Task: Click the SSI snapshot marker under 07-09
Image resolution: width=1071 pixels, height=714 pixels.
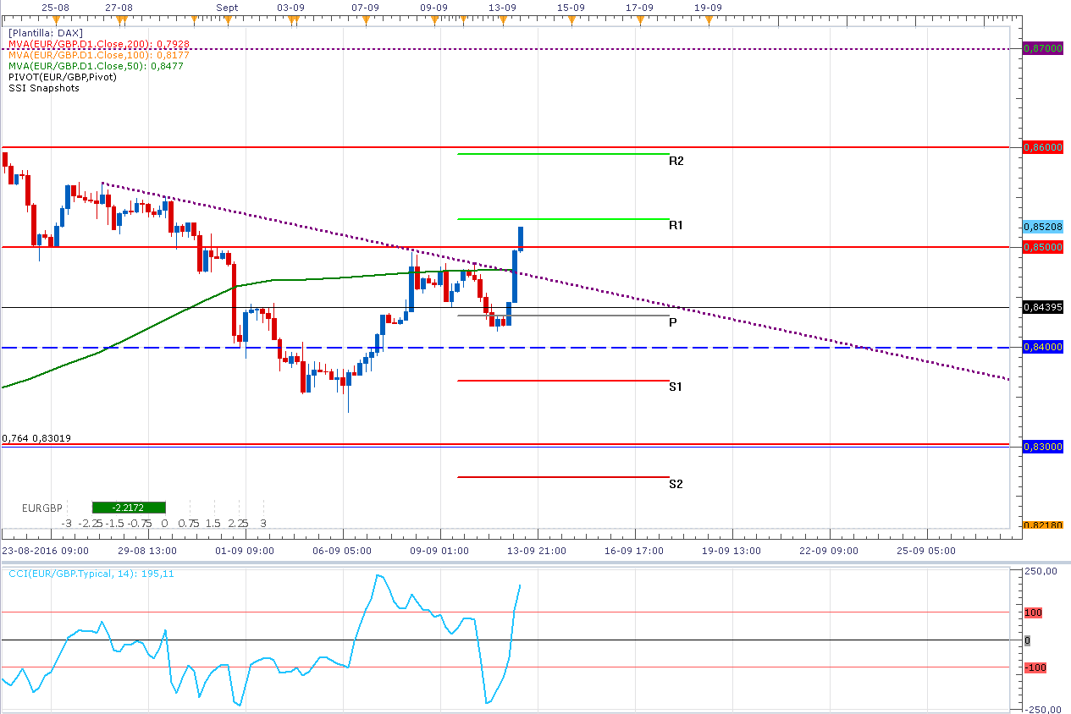Action: point(366,18)
